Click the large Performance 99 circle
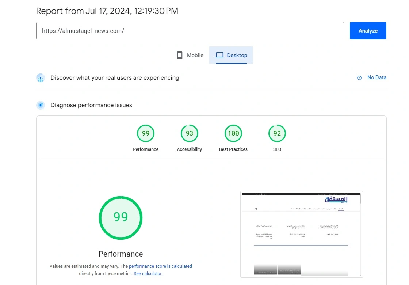Viewport: 409px width, 285px height. 121,218
